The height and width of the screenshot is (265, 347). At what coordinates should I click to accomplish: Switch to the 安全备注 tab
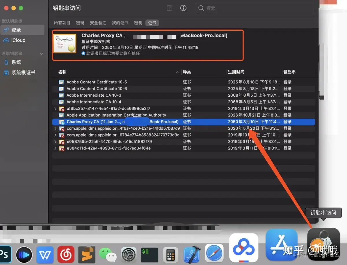pyautogui.click(x=98, y=23)
